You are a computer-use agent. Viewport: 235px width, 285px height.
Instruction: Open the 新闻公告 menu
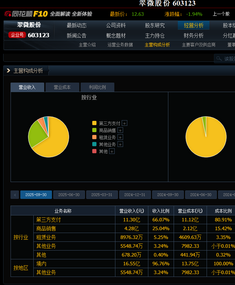coord(76,35)
